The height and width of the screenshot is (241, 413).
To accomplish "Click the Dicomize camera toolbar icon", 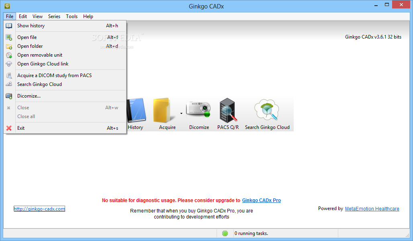I will pos(198,109).
